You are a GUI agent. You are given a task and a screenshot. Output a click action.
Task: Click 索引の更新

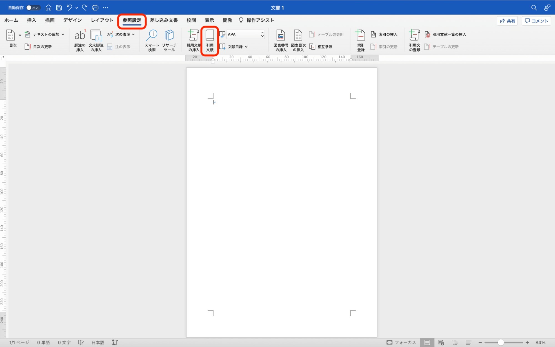pyautogui.click(x=384, y=47)
